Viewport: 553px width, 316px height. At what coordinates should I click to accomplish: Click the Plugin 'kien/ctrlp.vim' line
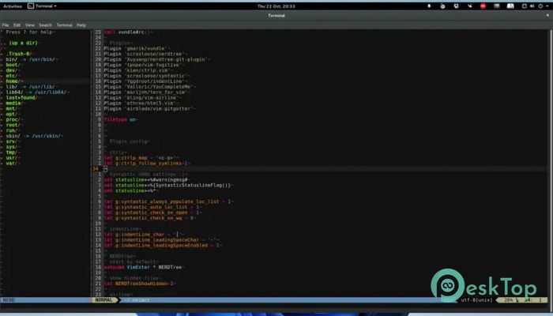pos(137,70)
